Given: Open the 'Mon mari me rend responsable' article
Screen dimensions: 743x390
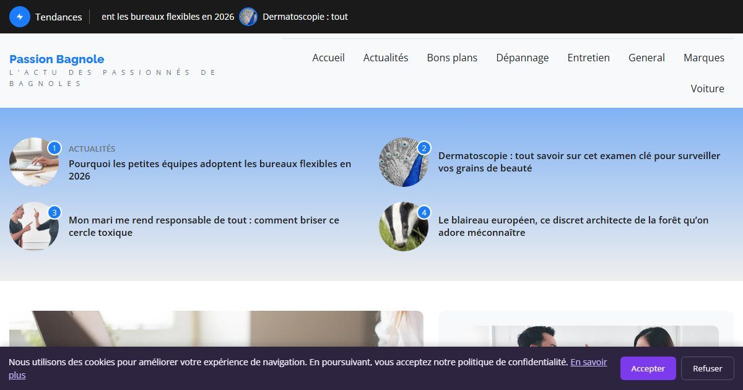Looking at the screenshot, I should (204, 227).
